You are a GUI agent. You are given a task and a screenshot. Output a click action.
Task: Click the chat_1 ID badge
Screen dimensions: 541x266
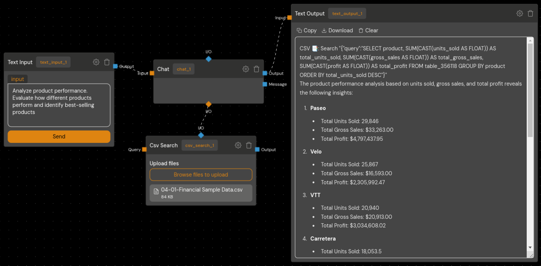184,69
